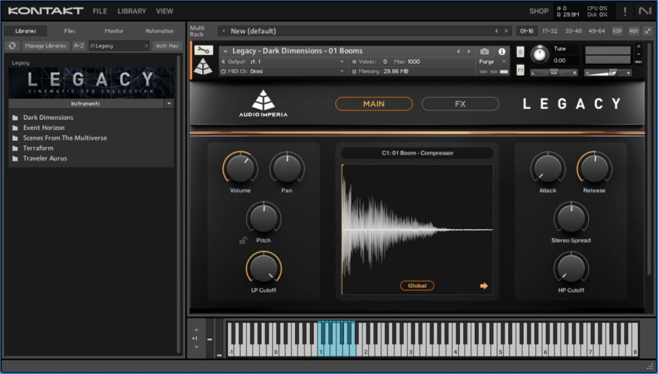Clear the Legacy search field

146,46
